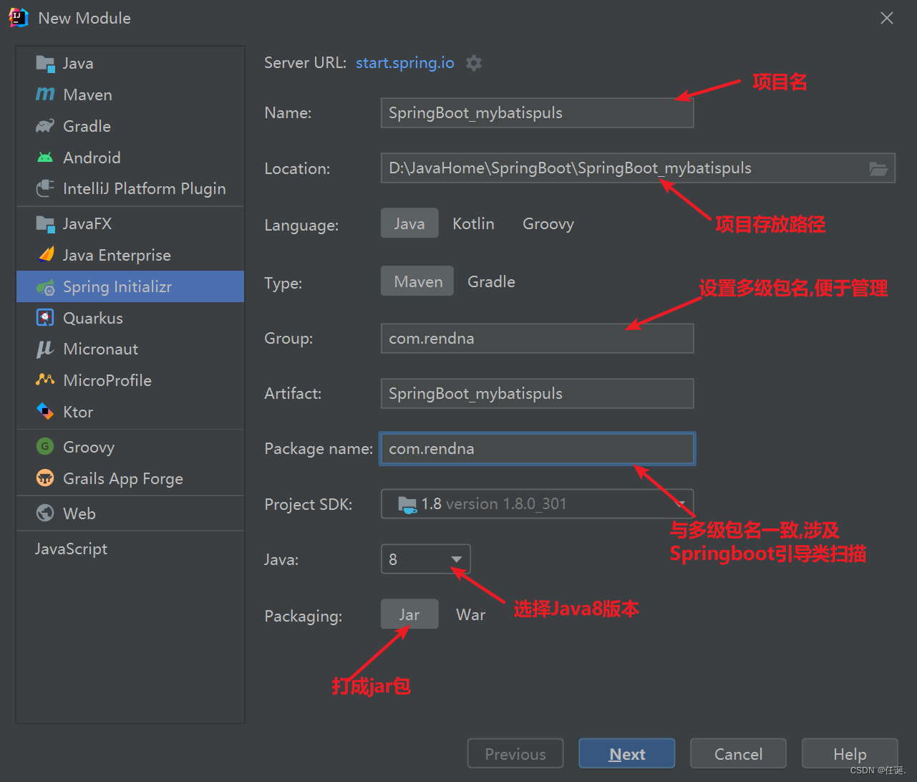Screen dimensions: 917x782
Task: Click the MicroProfile icon
Action: tap(45, 380)
